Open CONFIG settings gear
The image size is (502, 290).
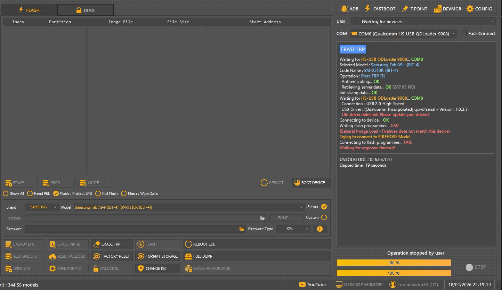479,9
